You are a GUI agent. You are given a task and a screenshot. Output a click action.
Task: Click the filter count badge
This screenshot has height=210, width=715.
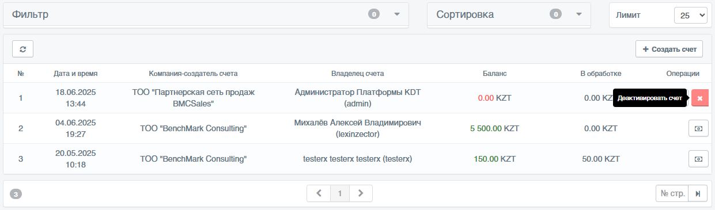(x=374, y=14)
